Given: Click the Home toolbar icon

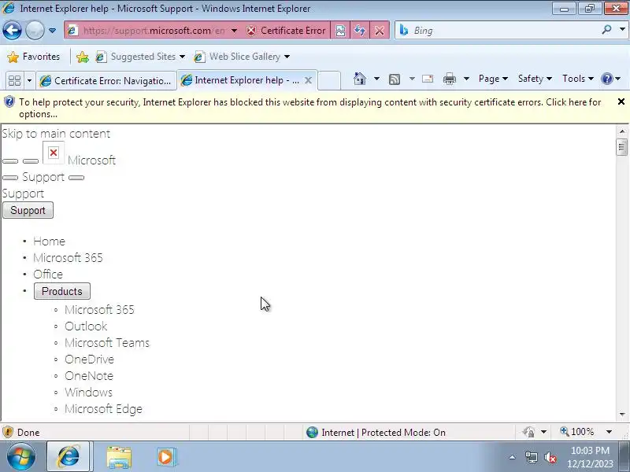Looking at the screenshot, I should 360,79.
